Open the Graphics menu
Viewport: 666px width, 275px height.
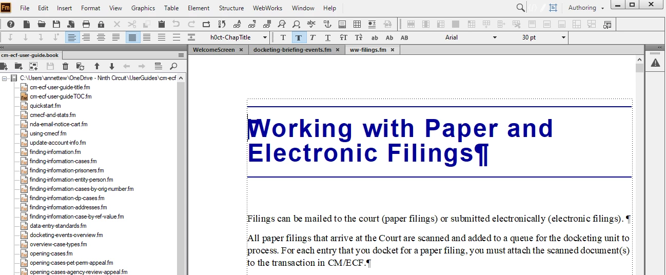click(x=143, y=8)
